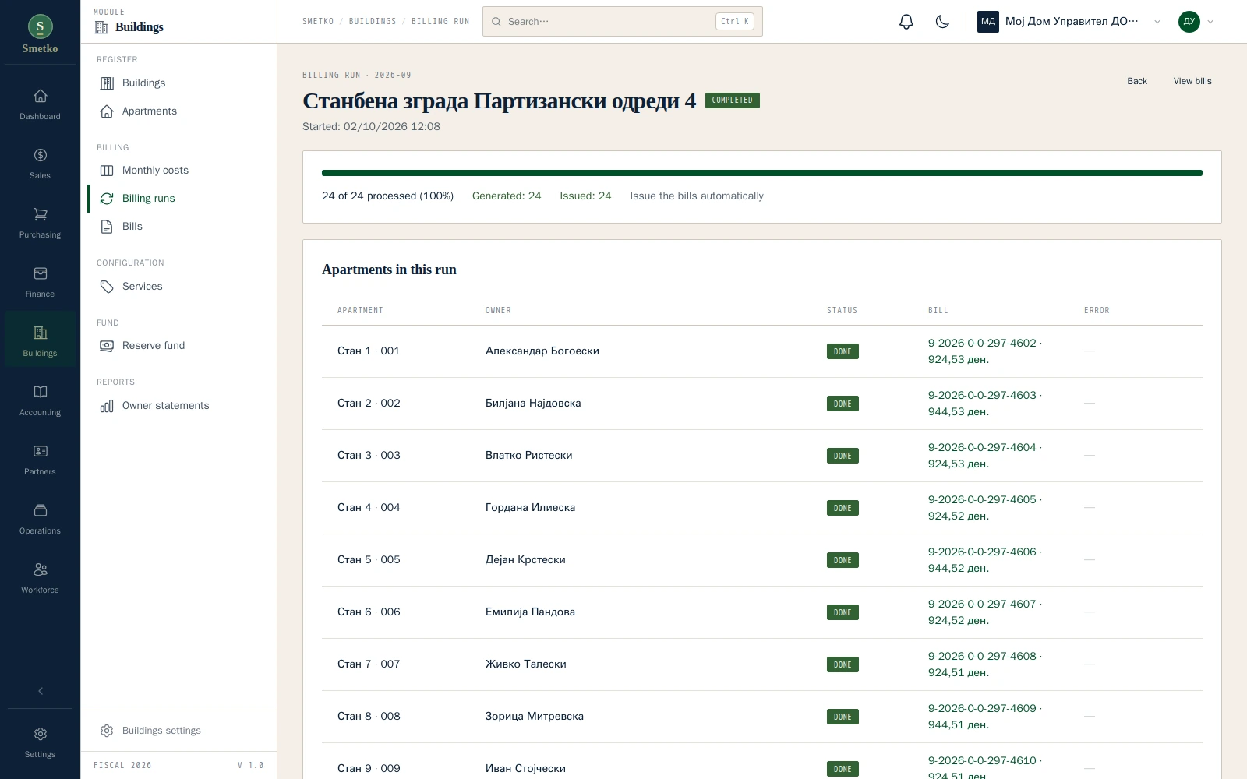The image size is (1247, 779).
Task: Select Accounting book icon
Action: (x=40, y=392)
